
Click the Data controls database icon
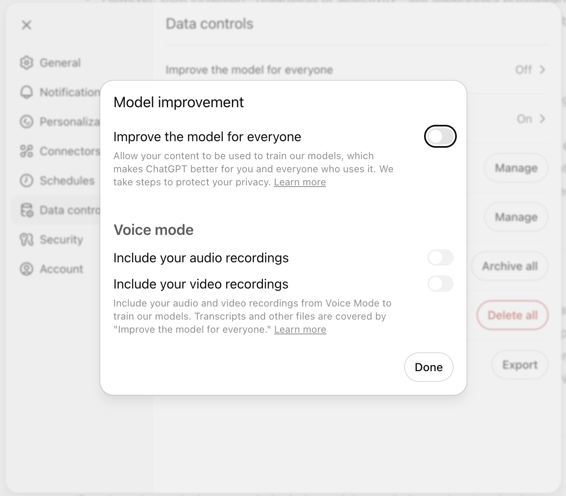[27, 210]
